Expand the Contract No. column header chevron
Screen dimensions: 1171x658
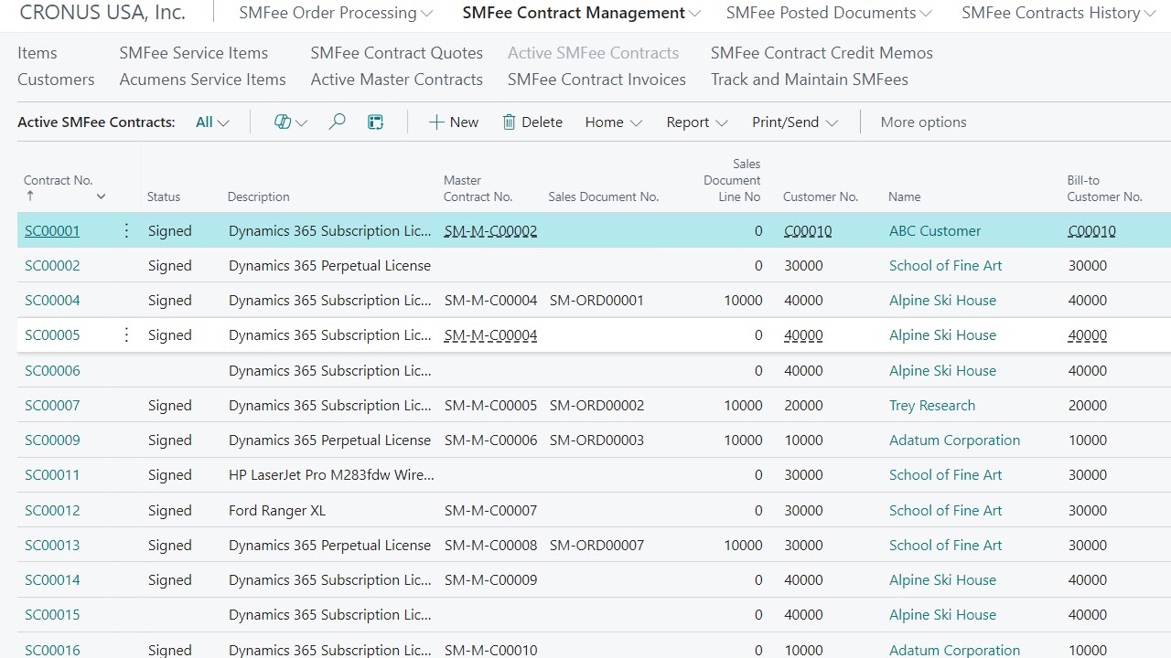[x=101, y=196]
